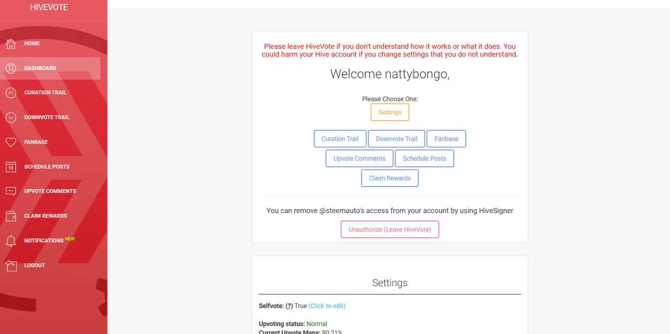The width and height of the screenshot is (670, 334).
Task: Click the red HiveVote warning message
Action: (390, 50)
